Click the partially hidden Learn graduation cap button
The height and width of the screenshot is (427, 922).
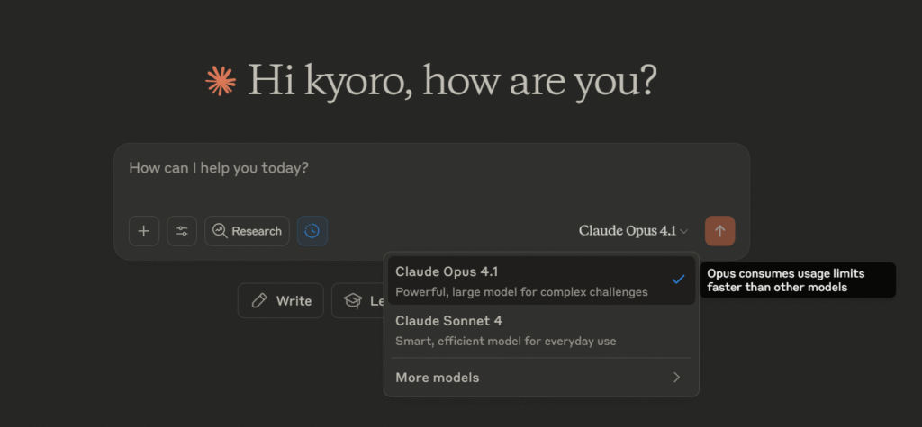(357, 301)
